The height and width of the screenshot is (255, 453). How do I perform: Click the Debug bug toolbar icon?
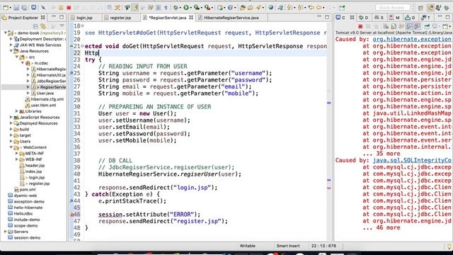[x=176, y=8]
